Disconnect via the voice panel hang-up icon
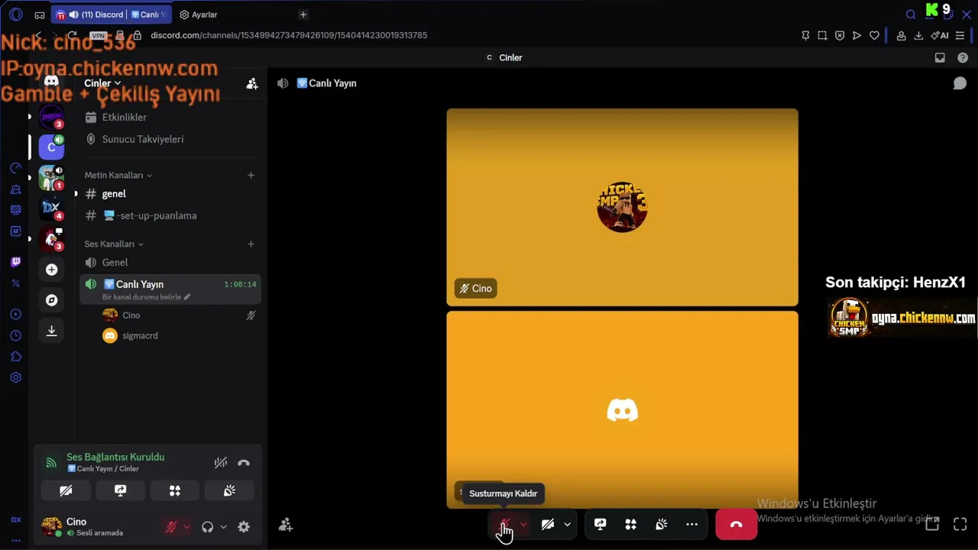 pyautogui.click(x=244, y=462)
